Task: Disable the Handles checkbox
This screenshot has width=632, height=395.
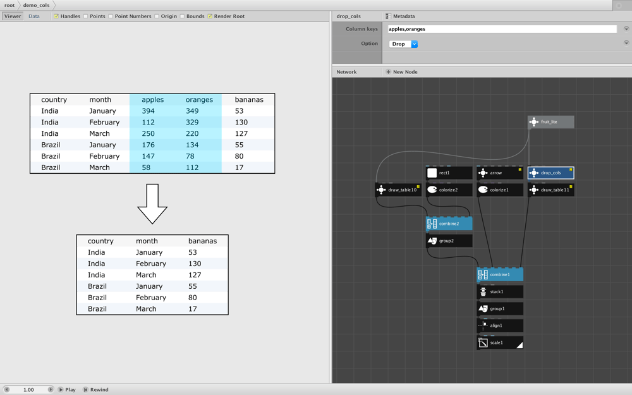Action: click(x=56, y=16)
